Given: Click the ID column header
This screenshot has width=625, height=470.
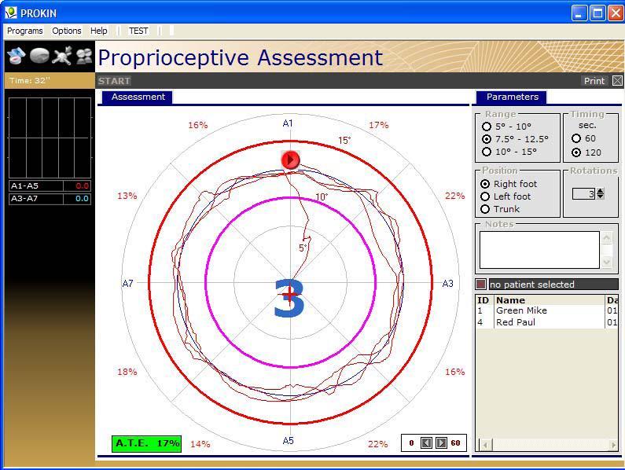Looking at the screenshot, I should (484, 300).
